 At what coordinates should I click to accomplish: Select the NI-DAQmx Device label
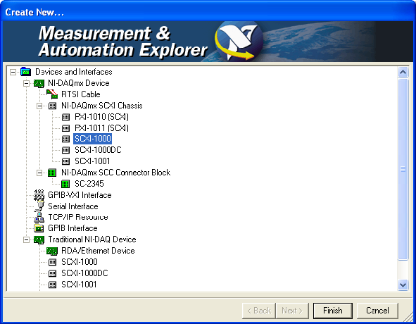tap(79, 83)
